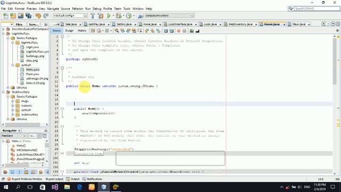Minimize the Navigator panel with its window icon
The height and width of the screenshot is (192, 341).
pos(46,130)
